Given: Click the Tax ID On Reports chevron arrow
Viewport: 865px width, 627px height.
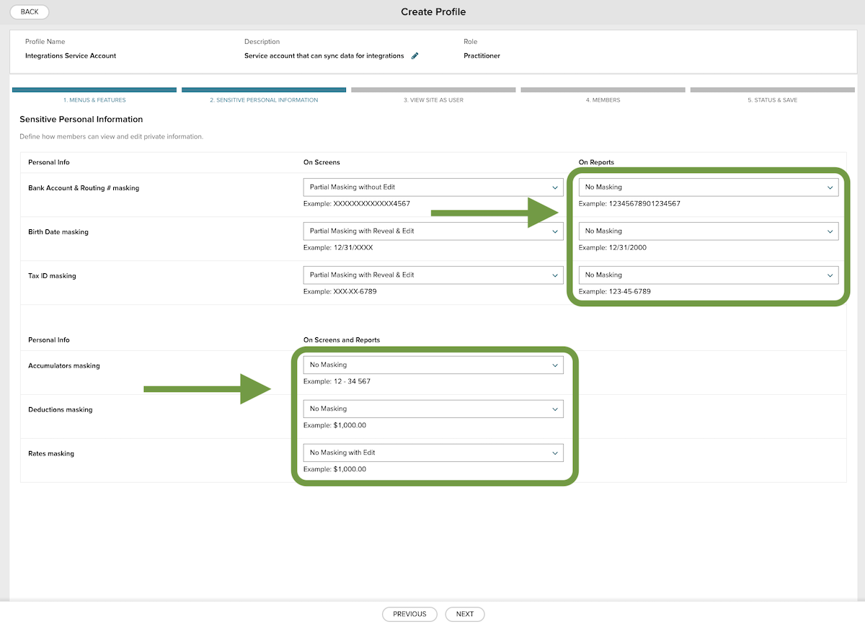Looking at the screenshot, I should (830, 275).
